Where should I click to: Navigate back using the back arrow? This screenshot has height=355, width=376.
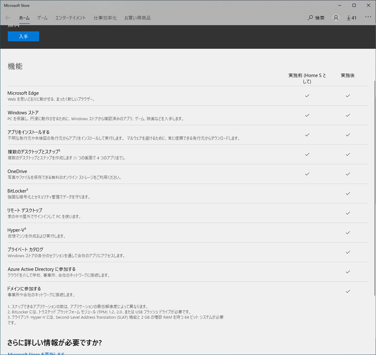[8, 18]
